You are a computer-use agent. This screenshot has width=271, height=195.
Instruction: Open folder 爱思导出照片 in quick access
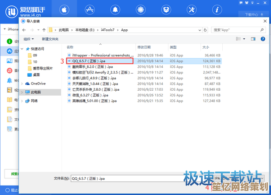coord(43,68)
